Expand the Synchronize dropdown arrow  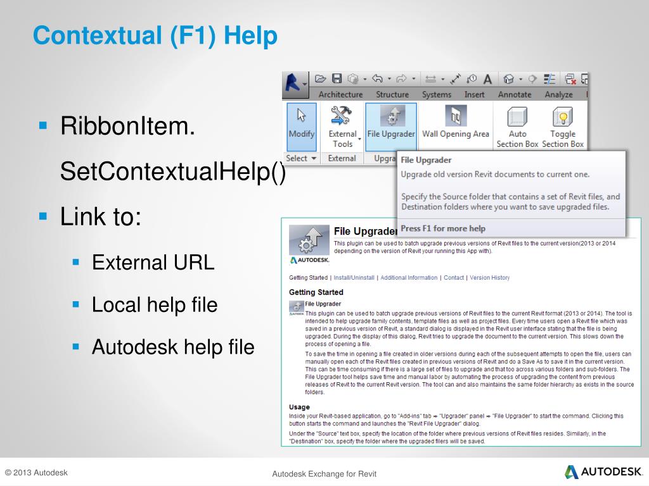(x=364, y=79)
